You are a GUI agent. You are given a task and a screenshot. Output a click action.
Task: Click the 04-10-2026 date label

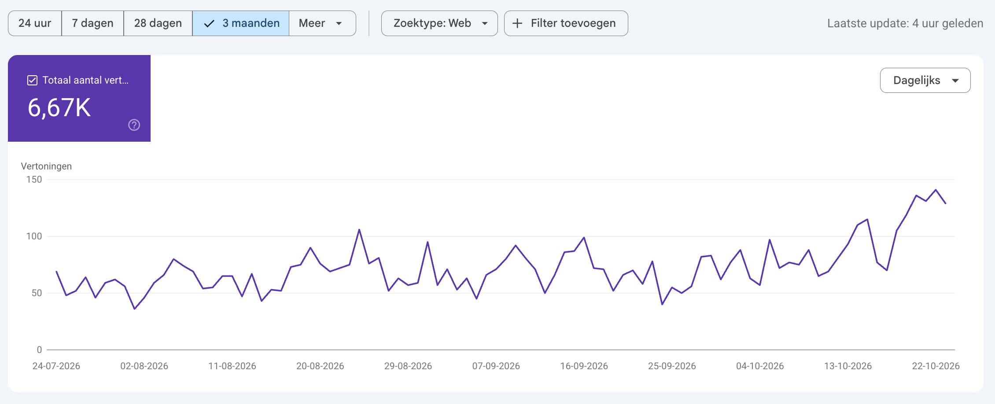pyautogui.click(x=760, y=366)
